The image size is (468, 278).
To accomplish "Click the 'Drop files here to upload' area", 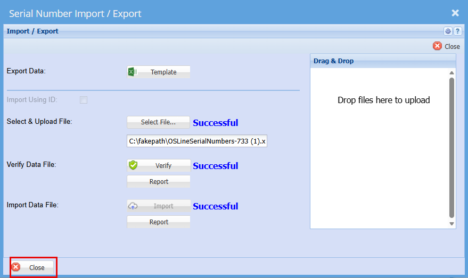I will click(383, 100).
